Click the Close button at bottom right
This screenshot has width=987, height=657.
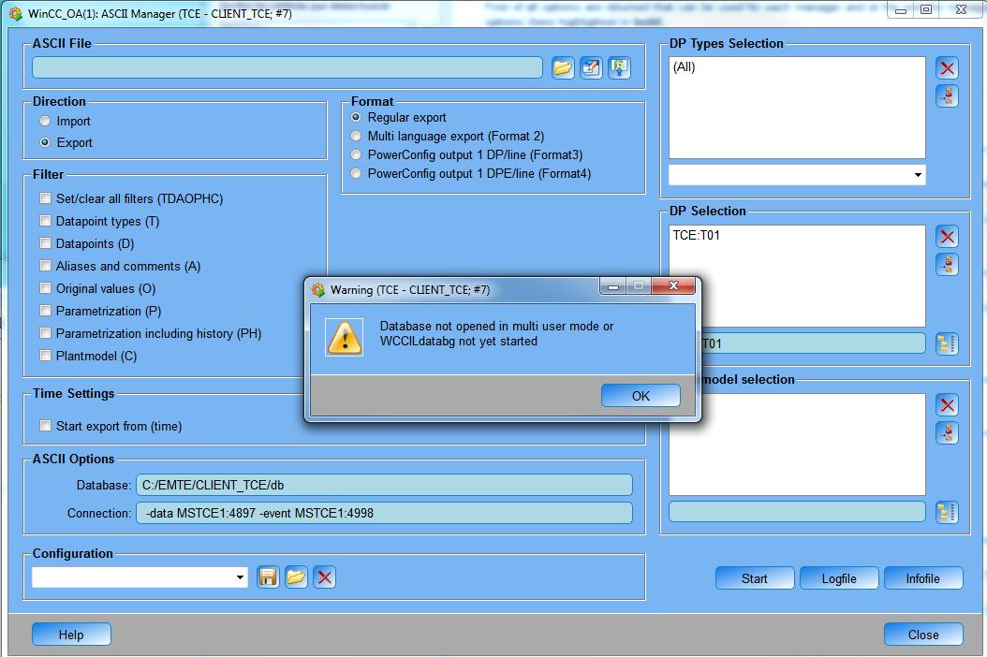[x=922, y=635]
